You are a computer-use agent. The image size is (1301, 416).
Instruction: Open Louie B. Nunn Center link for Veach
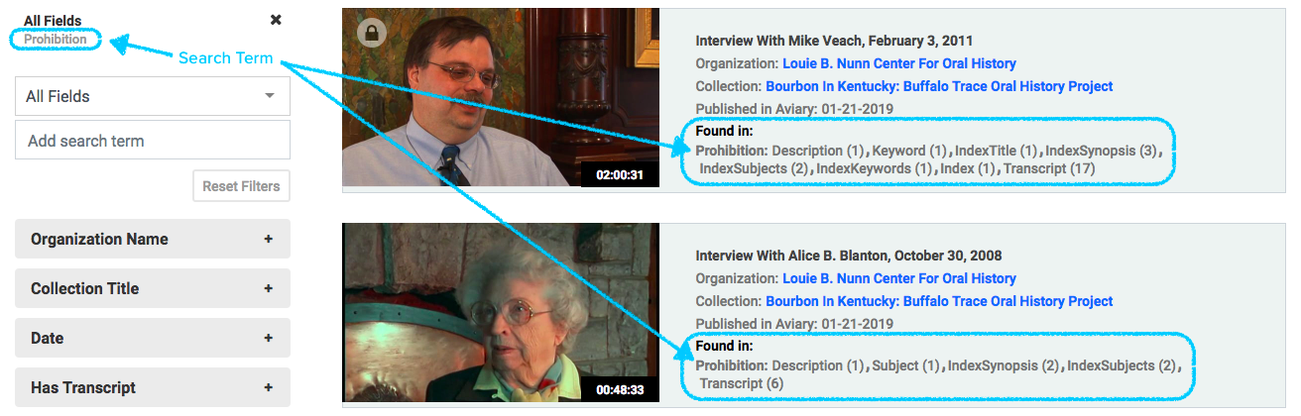coord(899,63)
